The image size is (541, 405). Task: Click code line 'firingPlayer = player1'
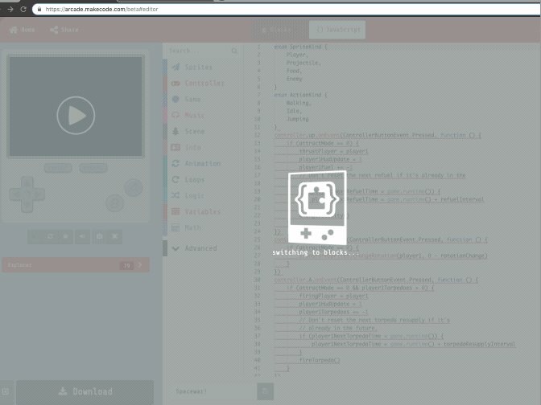333,296
